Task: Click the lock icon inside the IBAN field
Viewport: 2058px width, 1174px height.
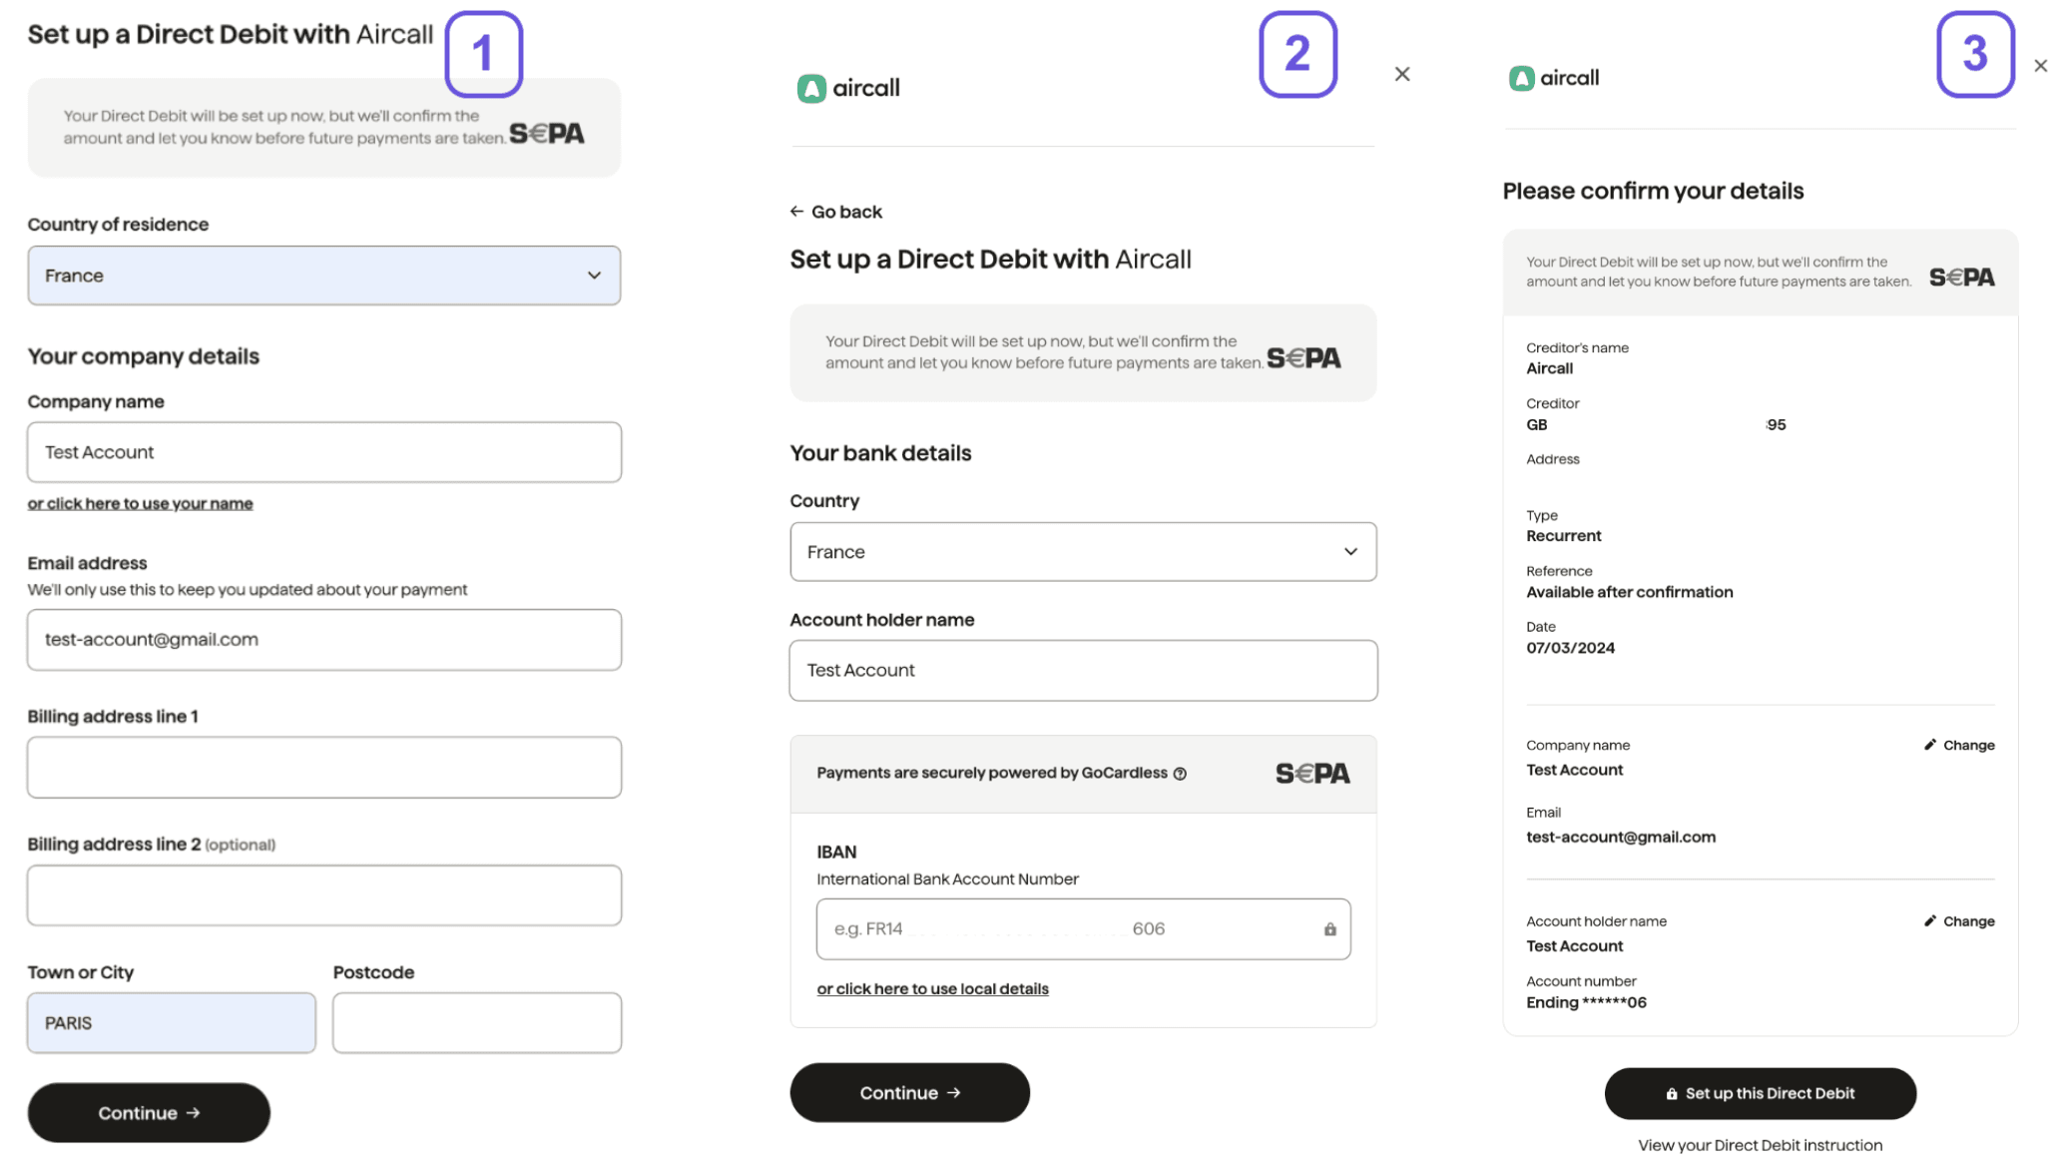Action: pyautogui.click(x=1329, y=928)
